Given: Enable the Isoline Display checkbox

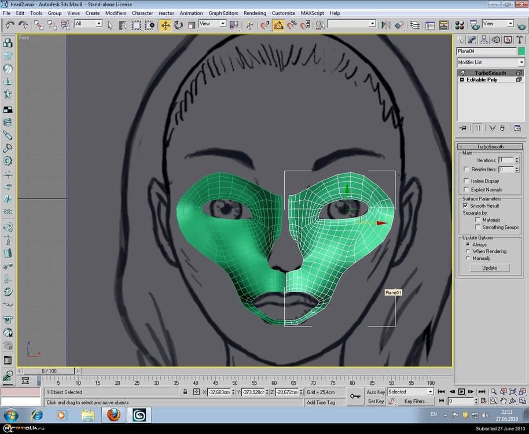Looking at the screenshot, I should 466,181.
